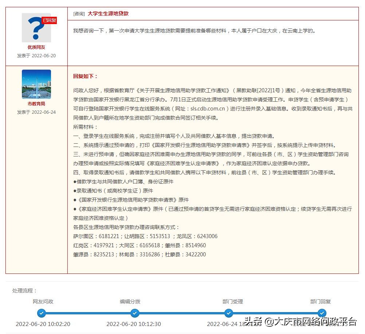Screen dimensions: 365x334
Task: Click the 已回复 replied status badge
Action: point(49,21)
